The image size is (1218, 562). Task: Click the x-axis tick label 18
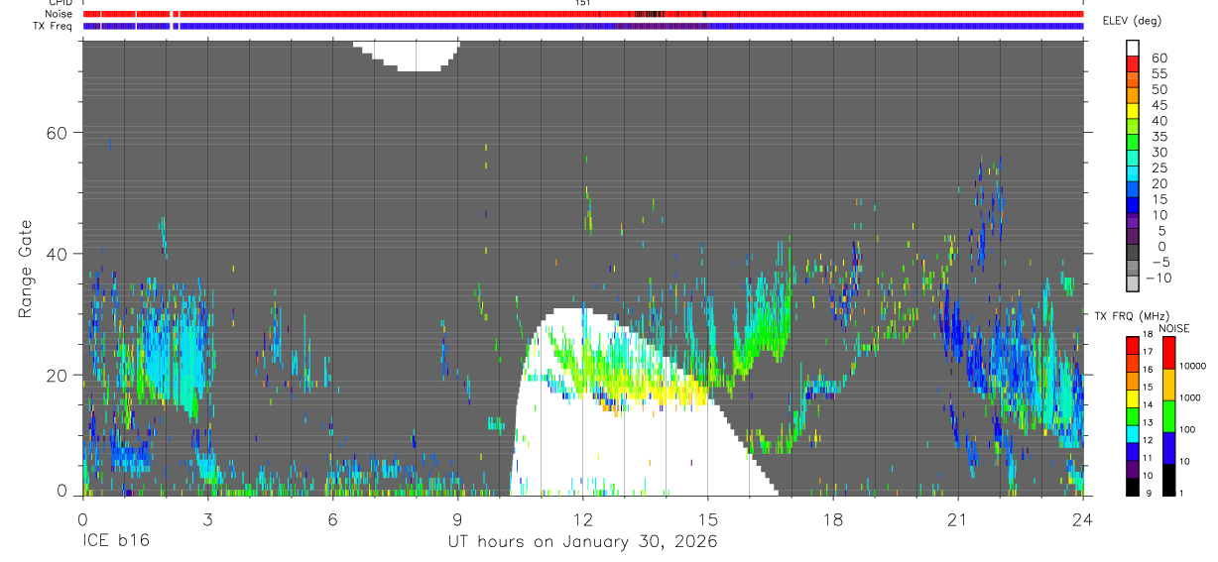832,518
